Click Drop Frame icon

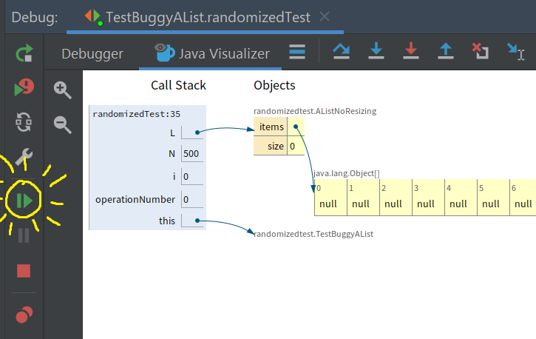pos(480,52)
